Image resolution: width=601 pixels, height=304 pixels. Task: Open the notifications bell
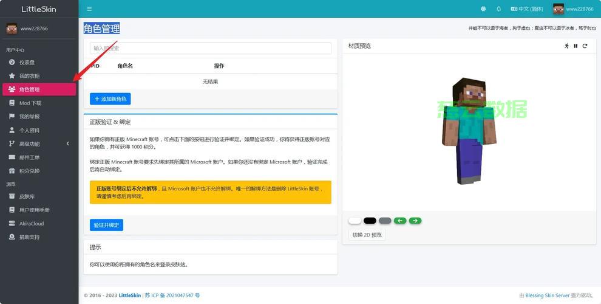click(498, 9)
